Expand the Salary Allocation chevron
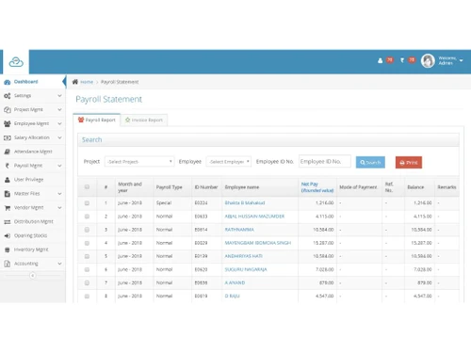 click(59, 137)
